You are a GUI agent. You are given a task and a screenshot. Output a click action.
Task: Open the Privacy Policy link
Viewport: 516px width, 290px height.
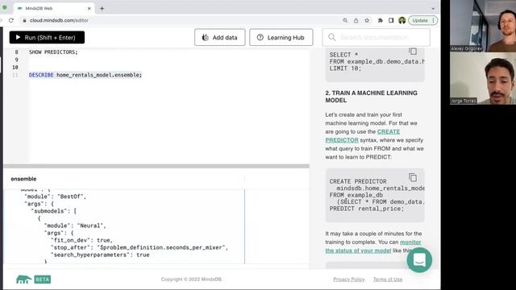tap(349, 280)
